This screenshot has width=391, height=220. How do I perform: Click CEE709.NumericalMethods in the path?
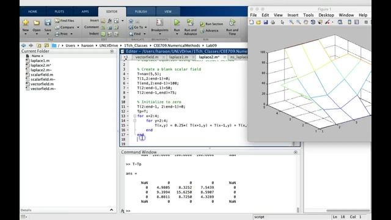click(177, 45)
